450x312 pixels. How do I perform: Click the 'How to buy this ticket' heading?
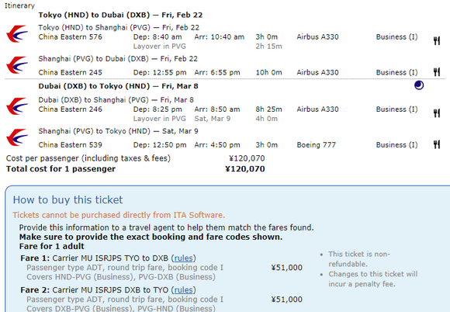[x=67, y=199]
